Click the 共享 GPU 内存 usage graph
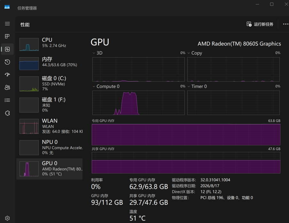The image size is (289, 223). point(186,163)
